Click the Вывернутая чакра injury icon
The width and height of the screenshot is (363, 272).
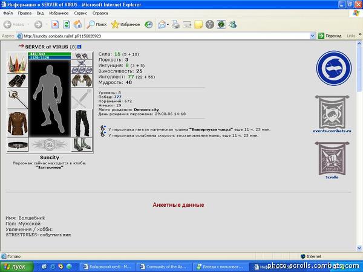[x=103, y=128]
